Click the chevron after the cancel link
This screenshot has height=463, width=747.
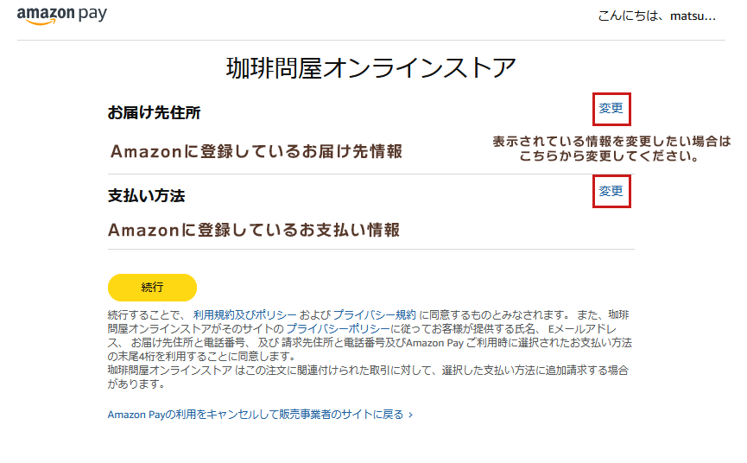coord(410,415)
